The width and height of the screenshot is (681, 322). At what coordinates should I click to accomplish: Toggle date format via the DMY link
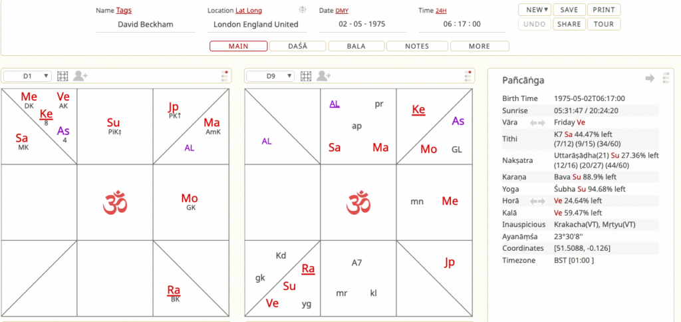pyautogui.click(x=342, y=11)
